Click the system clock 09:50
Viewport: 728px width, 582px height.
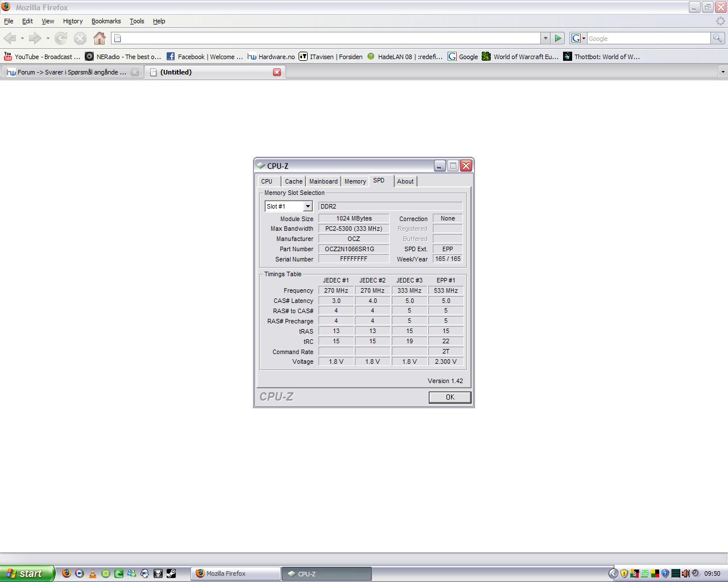[712, 573]
